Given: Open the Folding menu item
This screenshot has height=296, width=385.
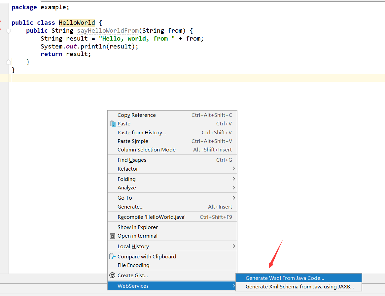Looking at the screenshot, I should point(172,179).
